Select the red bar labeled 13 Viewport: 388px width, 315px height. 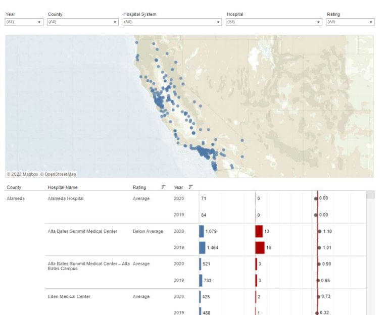(x=259, y=232)
